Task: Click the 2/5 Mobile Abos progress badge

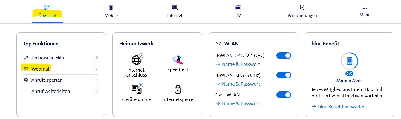Action: click(349, 74)
